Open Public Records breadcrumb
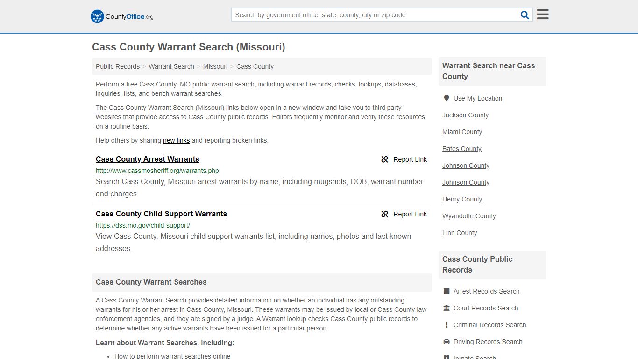 (118, 66)
